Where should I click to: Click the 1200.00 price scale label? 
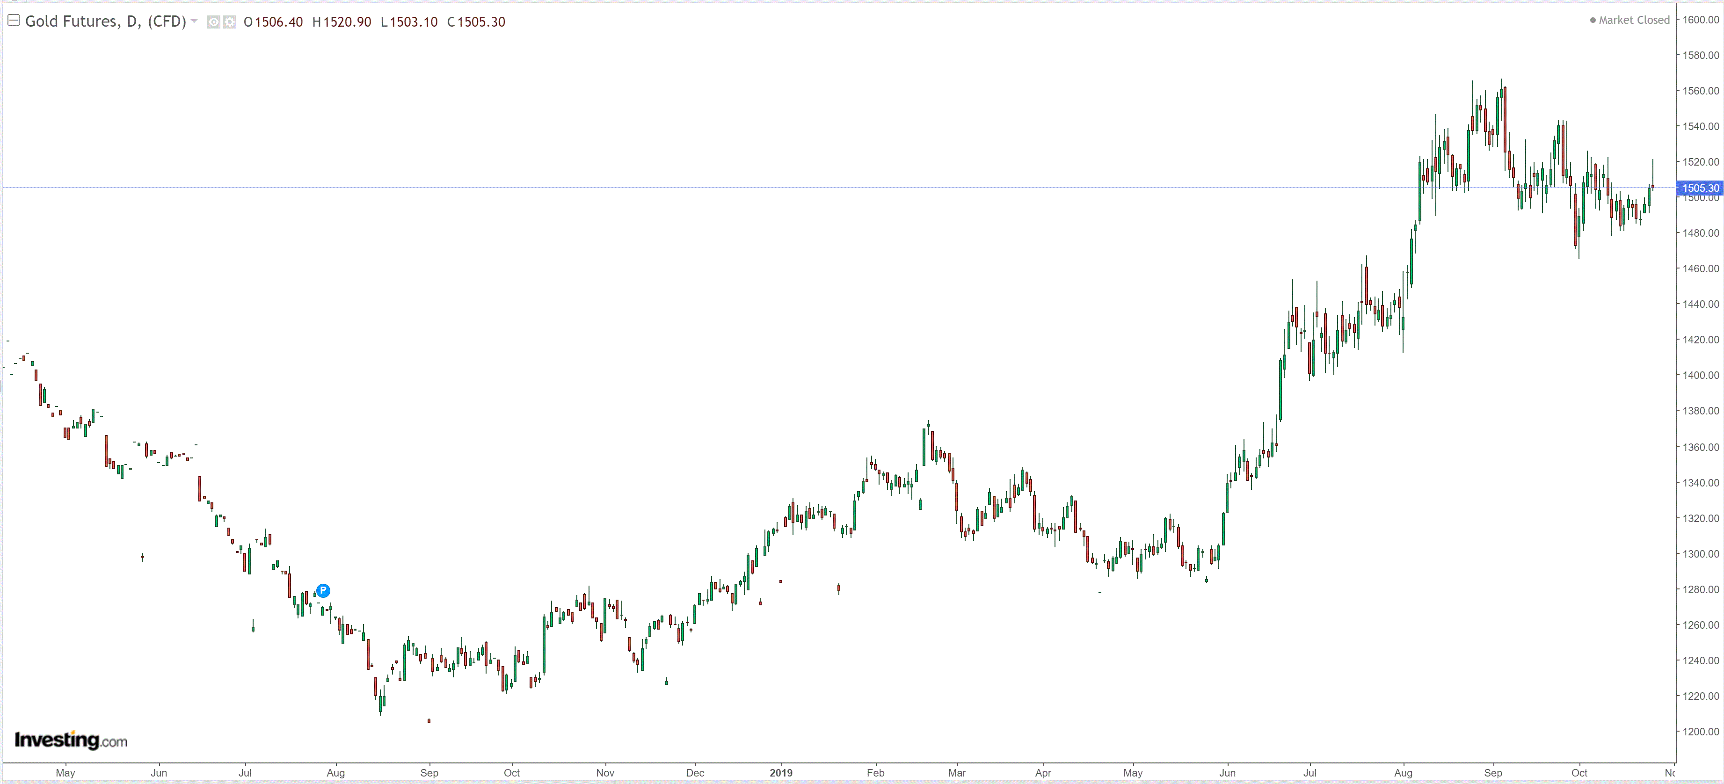[x=1700, y=731]
